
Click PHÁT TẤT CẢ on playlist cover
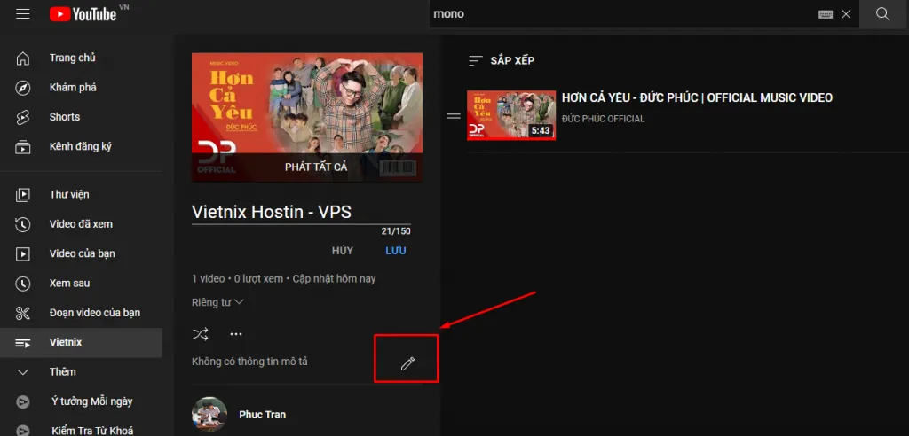(x=316, y=167)
